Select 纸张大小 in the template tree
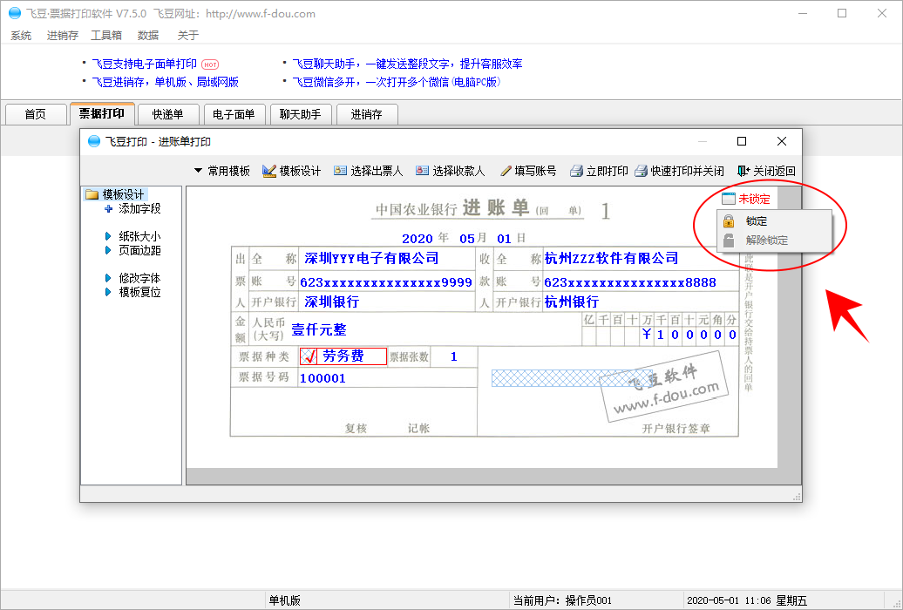Viewport: 903px width, 610px height. [139, 236]
